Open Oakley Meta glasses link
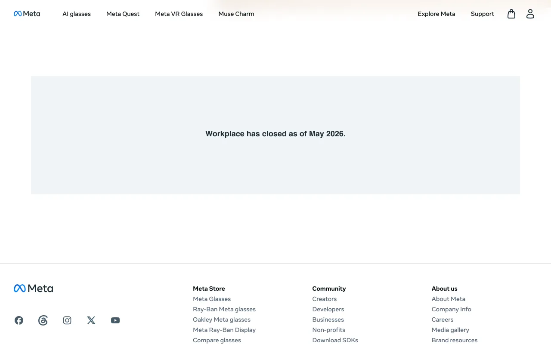551x344 pixels. pos(222,319)
